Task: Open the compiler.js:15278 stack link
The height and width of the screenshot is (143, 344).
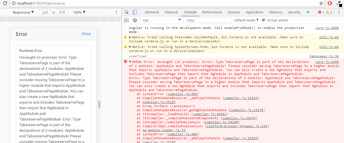Action: [x=247, y=110]
